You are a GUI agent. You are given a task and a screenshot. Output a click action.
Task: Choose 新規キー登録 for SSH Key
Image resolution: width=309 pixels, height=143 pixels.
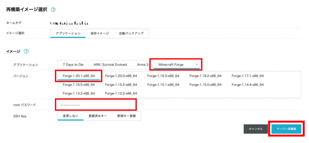(x=126, y=116)
